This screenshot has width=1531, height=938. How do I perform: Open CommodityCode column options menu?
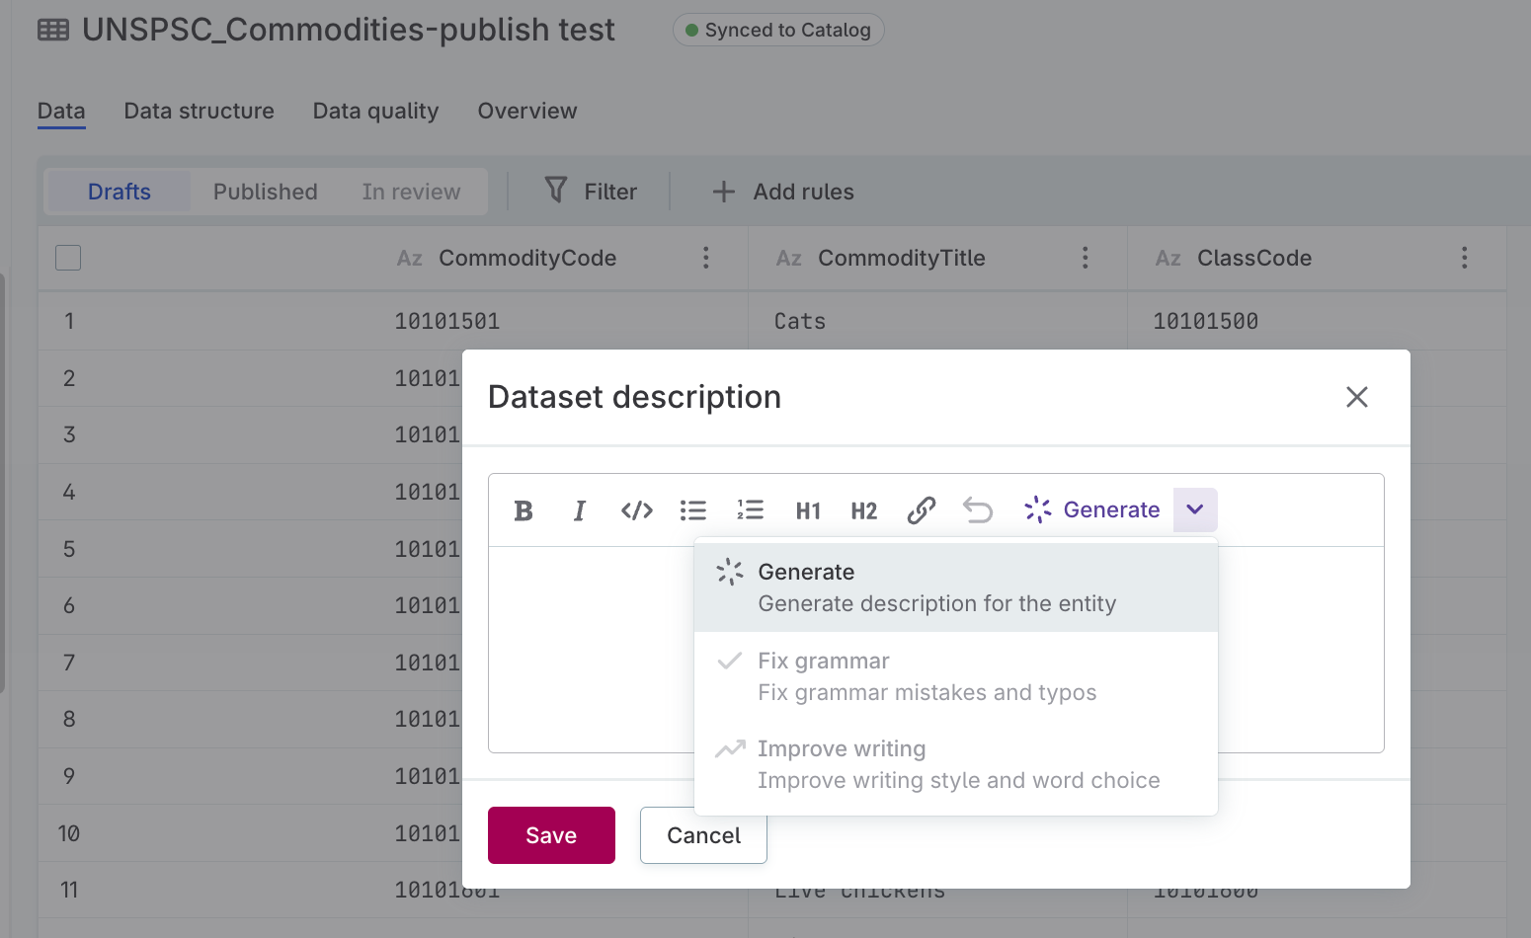pyautogui.click(x=705, y=258)
